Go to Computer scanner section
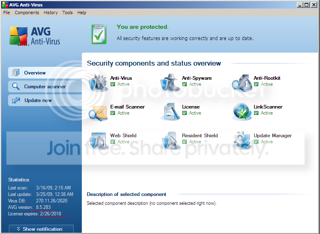The height and width of the screenshot is (234, 320). click(45, 87)
